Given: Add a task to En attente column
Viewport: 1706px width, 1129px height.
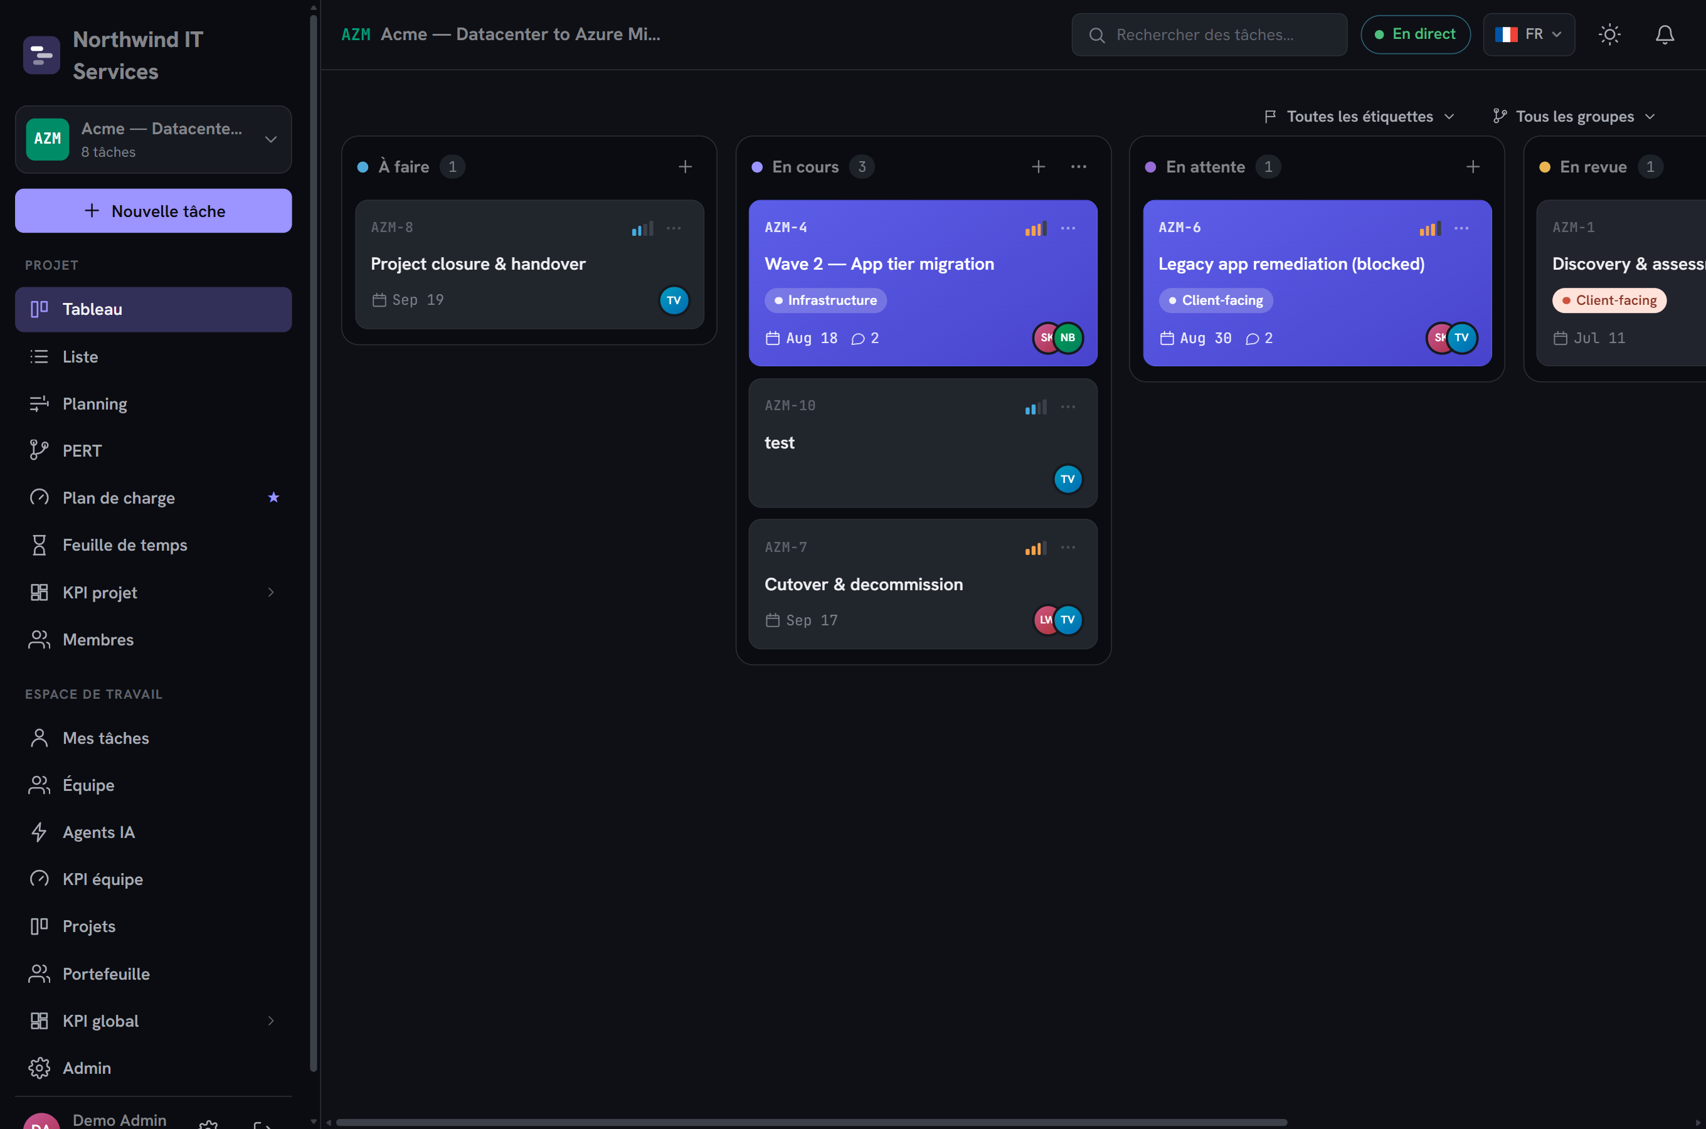Looking at the screenshot, I should pos(1473,167).
